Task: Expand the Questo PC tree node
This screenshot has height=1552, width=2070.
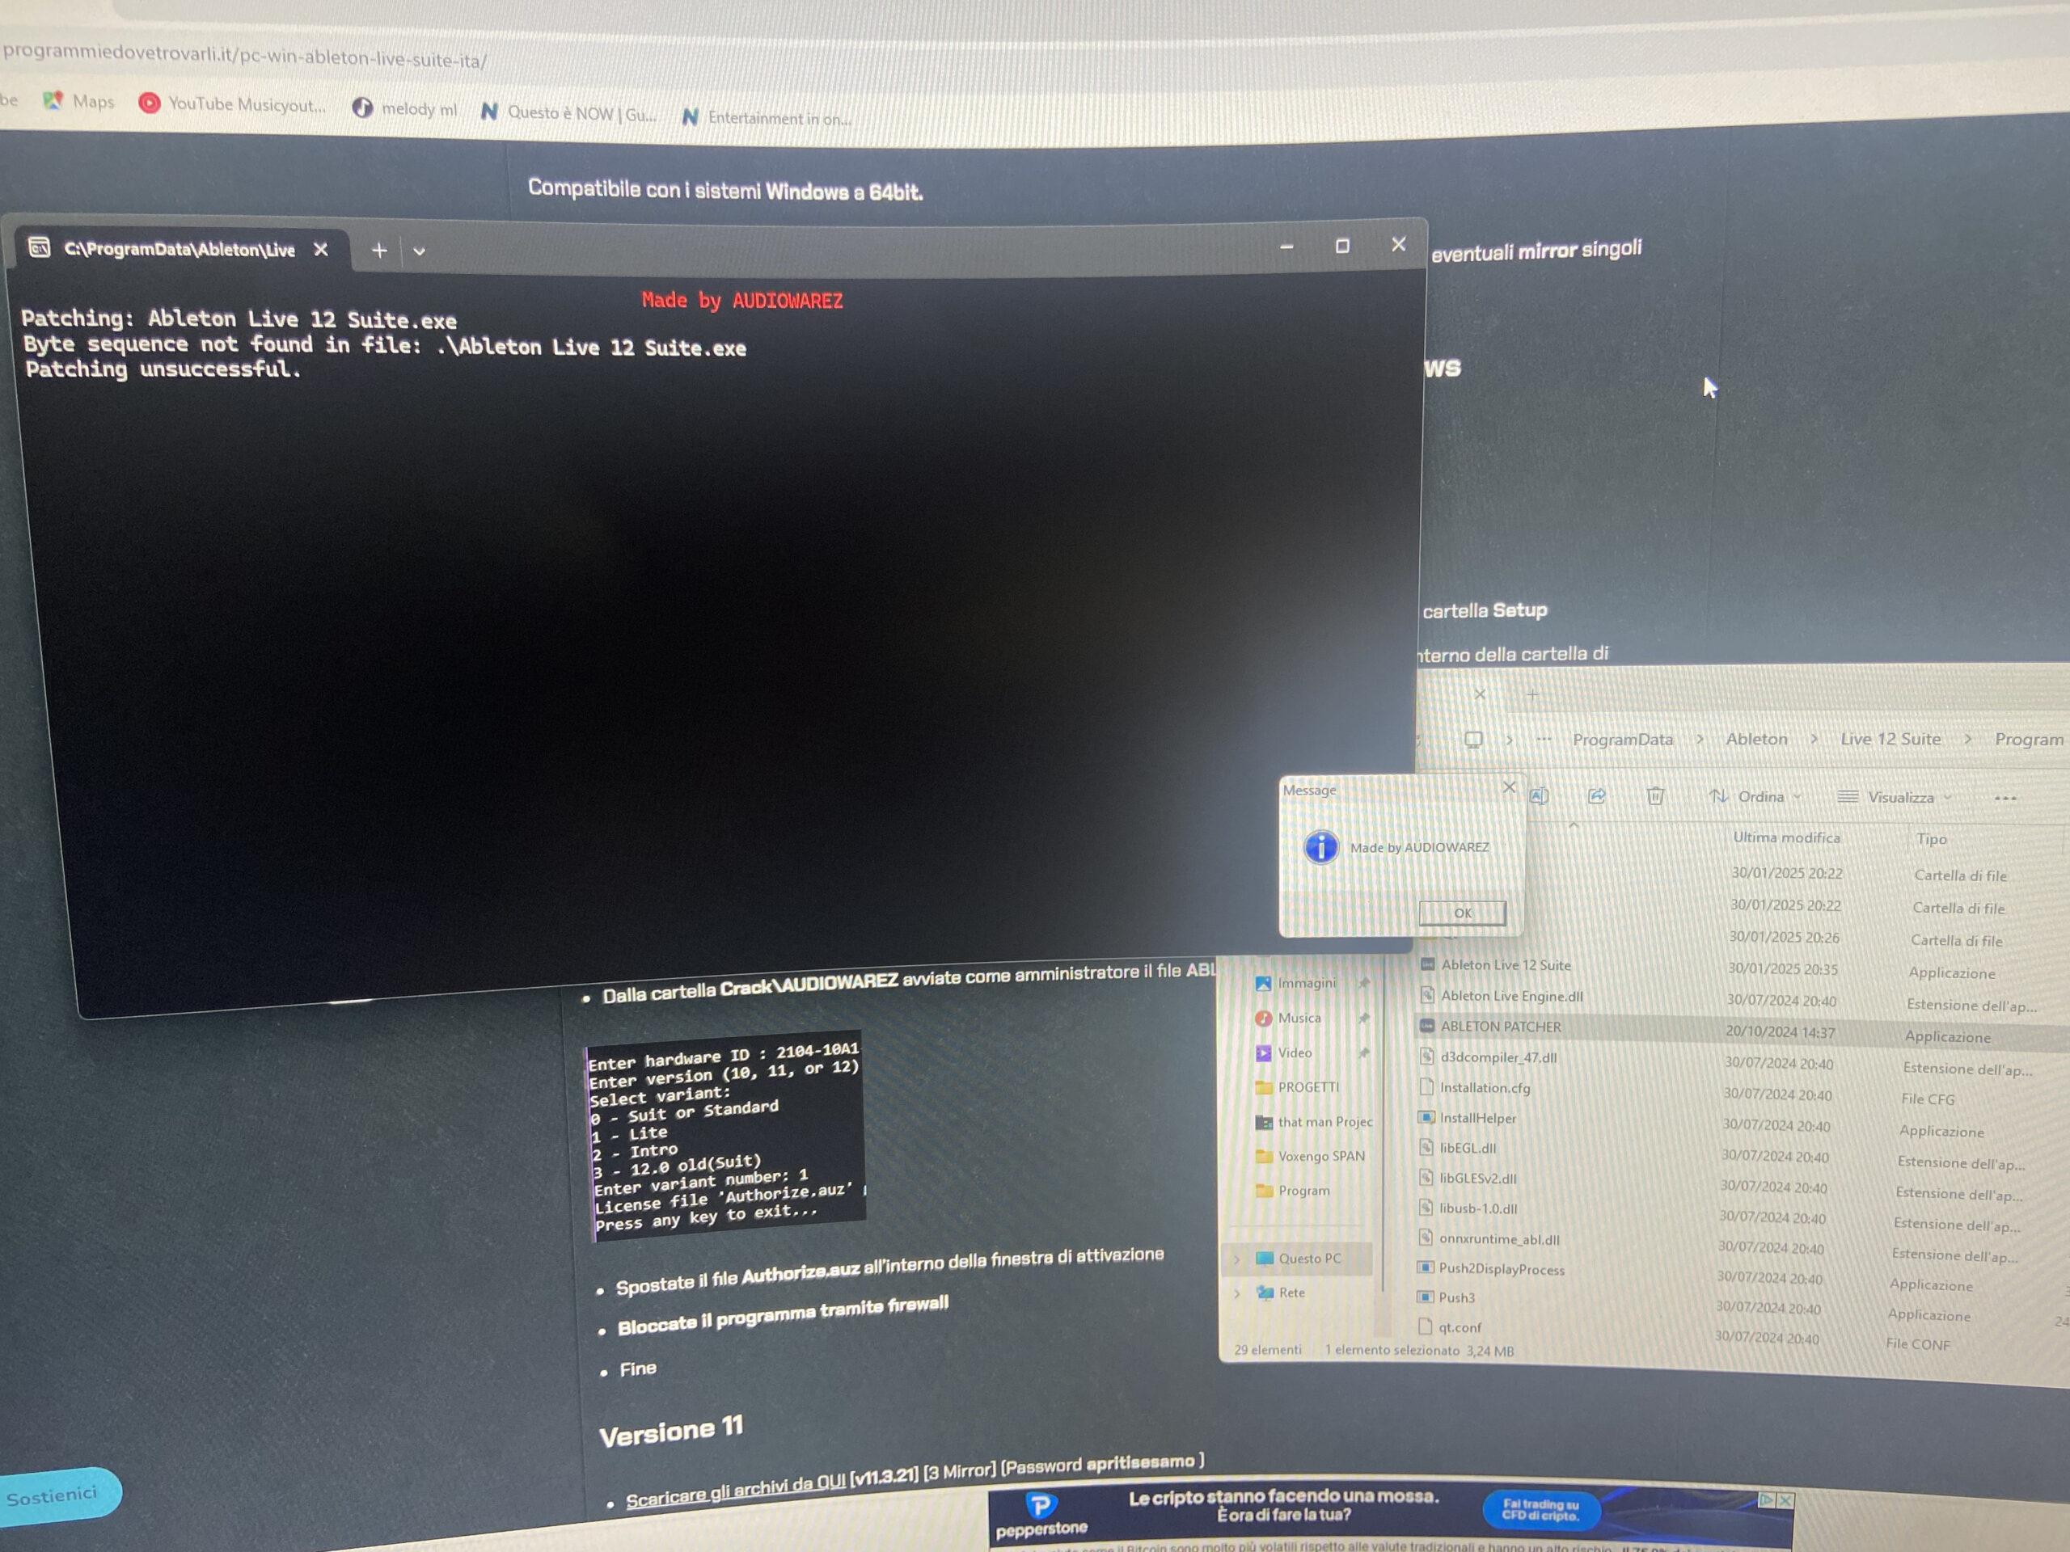Action: click(x=1237, y=1259)
